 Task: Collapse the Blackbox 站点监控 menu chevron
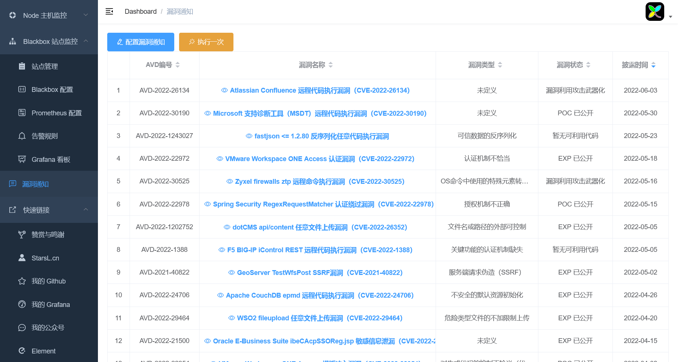pyautogui.click(x=86, y=41)
